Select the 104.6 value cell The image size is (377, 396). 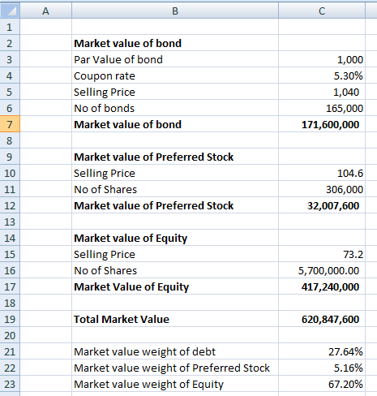[x=322, y=173]
